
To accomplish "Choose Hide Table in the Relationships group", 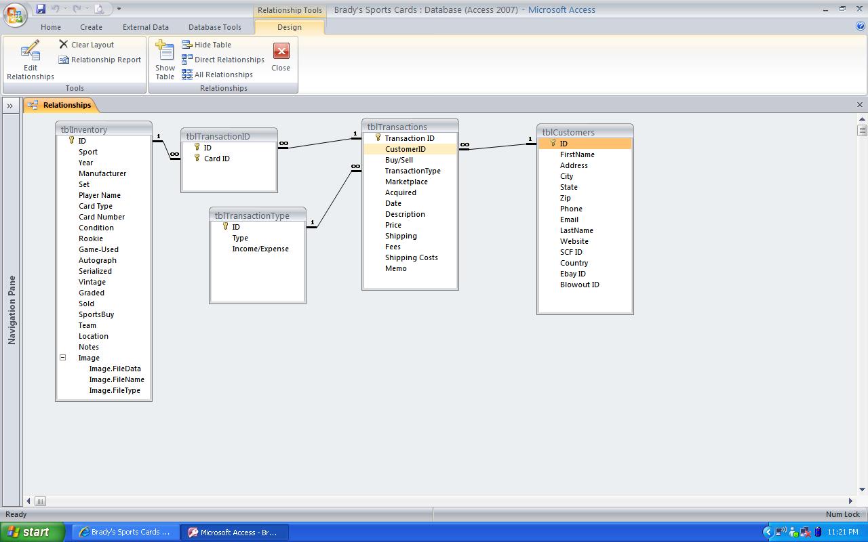I will (x=207, y=45).
